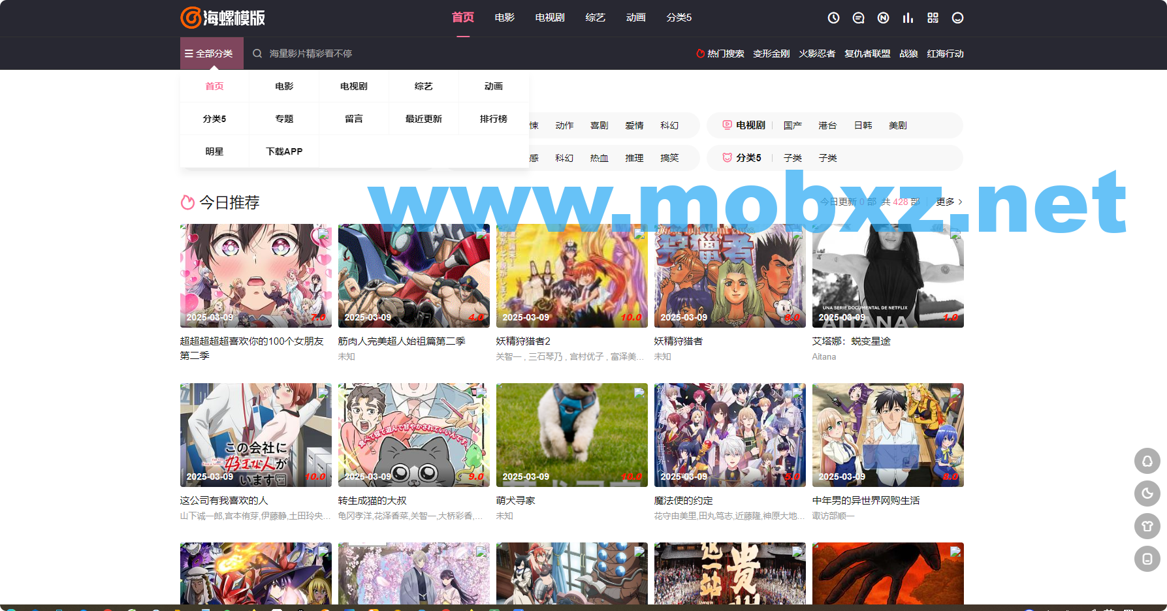
Task: Open the 妖精狩猎者2 poster
Action: point(572,275)
